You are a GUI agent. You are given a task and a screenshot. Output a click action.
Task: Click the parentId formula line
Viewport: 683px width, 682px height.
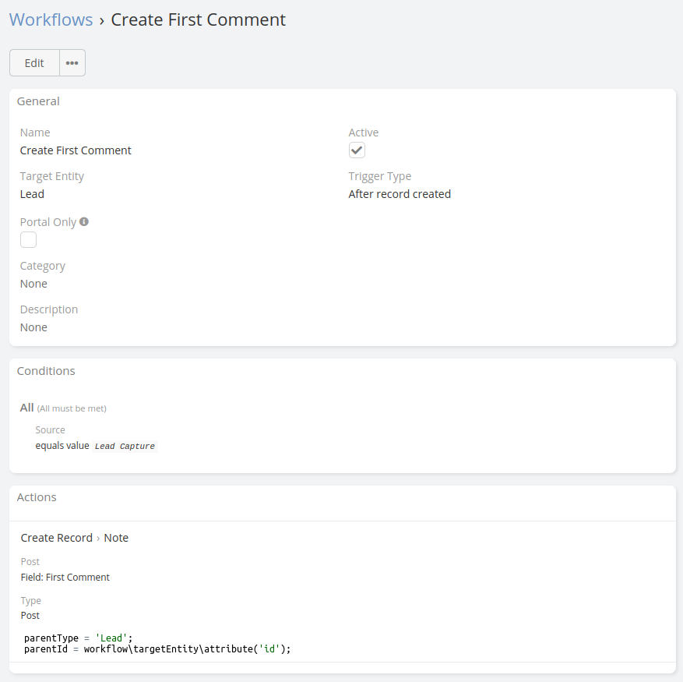coord(157,648)
